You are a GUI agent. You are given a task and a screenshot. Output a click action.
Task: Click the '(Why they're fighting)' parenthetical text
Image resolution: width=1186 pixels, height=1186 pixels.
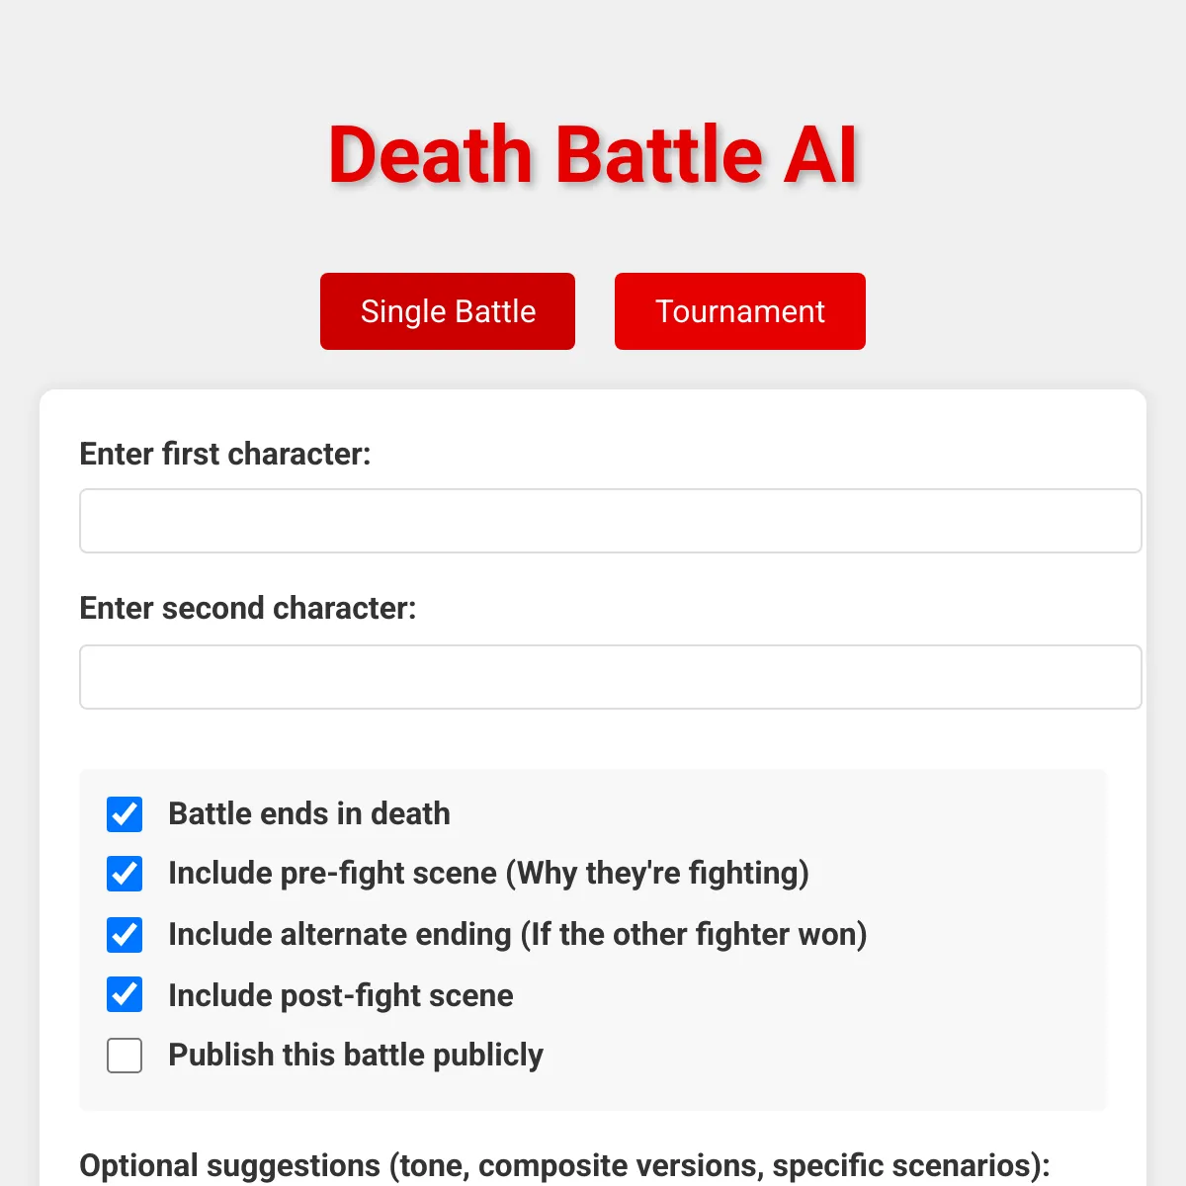click(657, 874)
